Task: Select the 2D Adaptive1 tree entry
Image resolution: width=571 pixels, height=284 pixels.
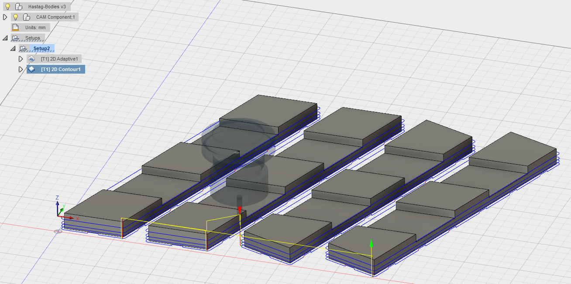Action: 58,59
